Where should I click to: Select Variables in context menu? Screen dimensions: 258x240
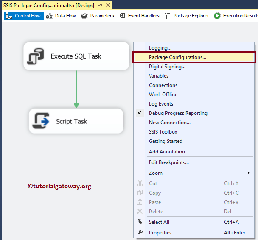(194, 76)
